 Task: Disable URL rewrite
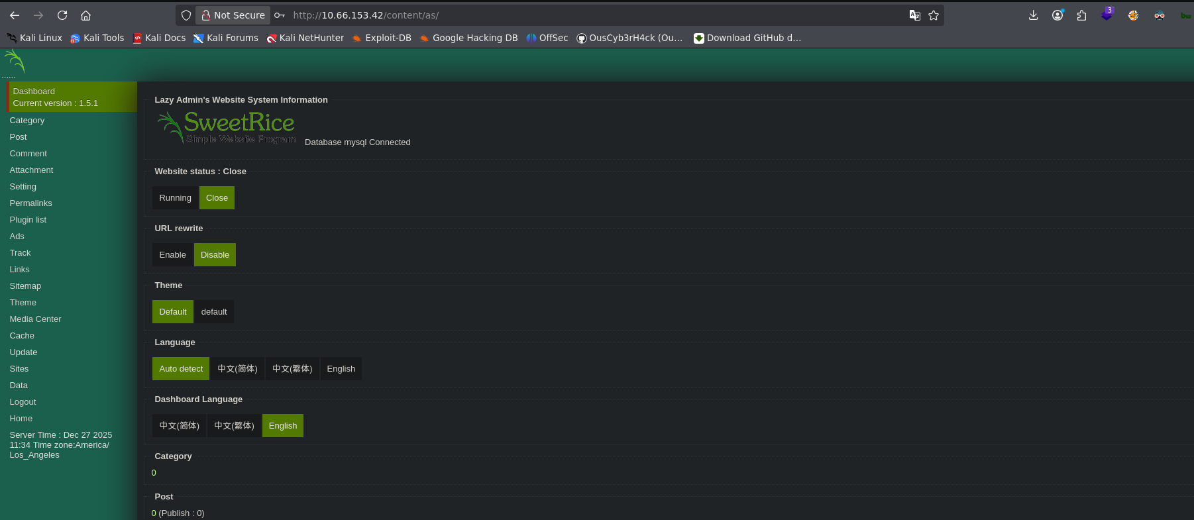215,255
